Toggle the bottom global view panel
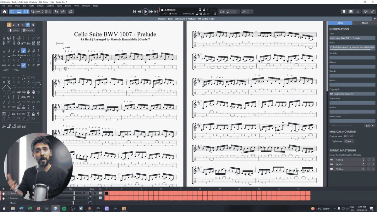Screen dimensions: 377x212 point(19,12)
